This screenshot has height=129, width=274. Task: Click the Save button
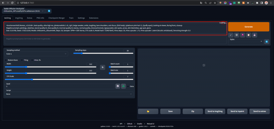pos(170,111)
